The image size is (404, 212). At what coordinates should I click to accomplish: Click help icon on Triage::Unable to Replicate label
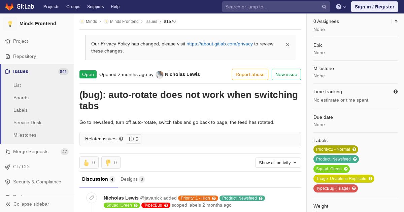(x=370, y=179)
